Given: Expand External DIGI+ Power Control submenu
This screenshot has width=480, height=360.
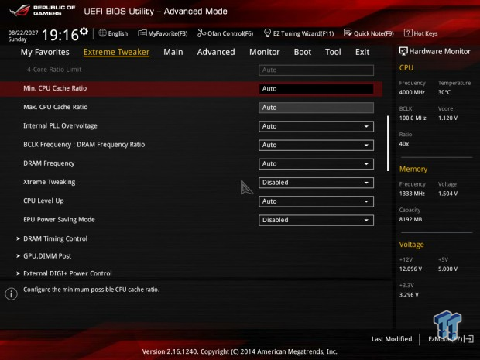Looking at the screenshot, I should tap(67, 273).
